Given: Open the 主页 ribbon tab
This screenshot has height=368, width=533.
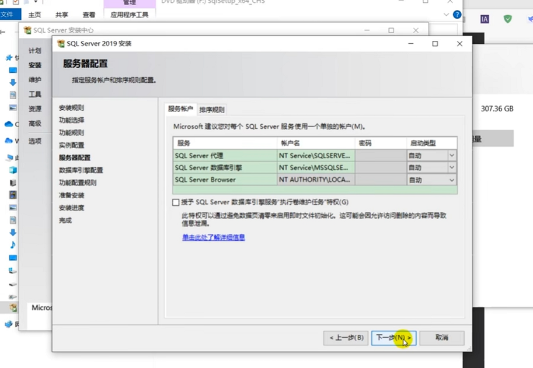Looking at the screenshot, I should [34, 15].
